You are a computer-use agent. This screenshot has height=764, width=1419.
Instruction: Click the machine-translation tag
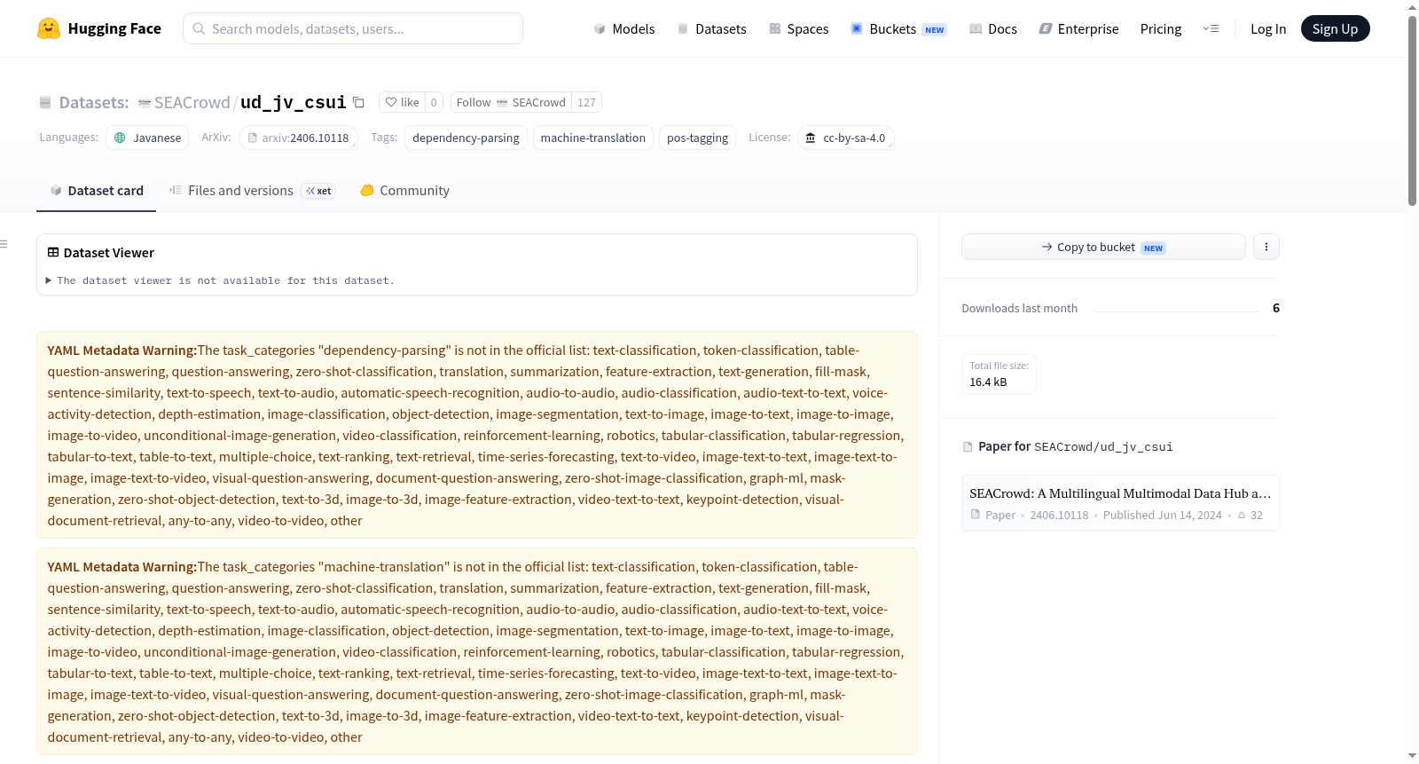[593, 138]
